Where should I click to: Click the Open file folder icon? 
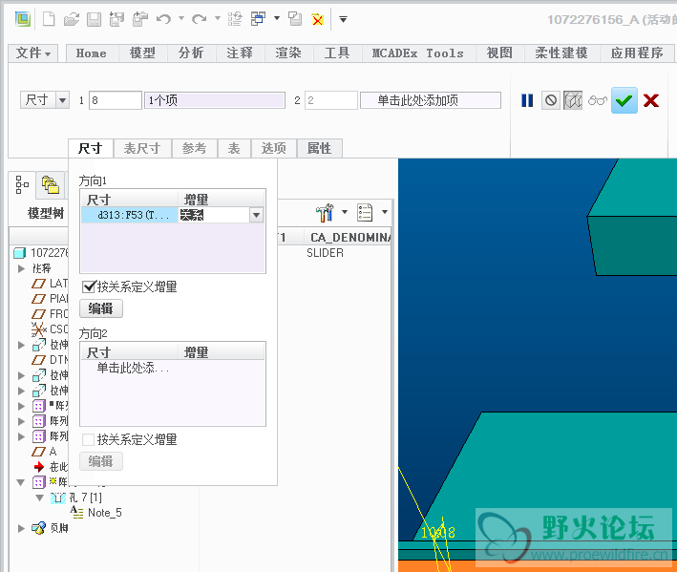click(72, 19)
